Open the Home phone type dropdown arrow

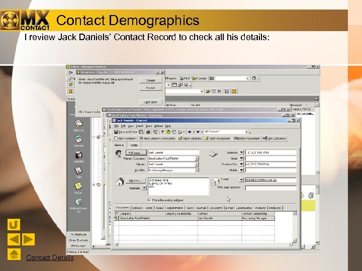point(241,158)
